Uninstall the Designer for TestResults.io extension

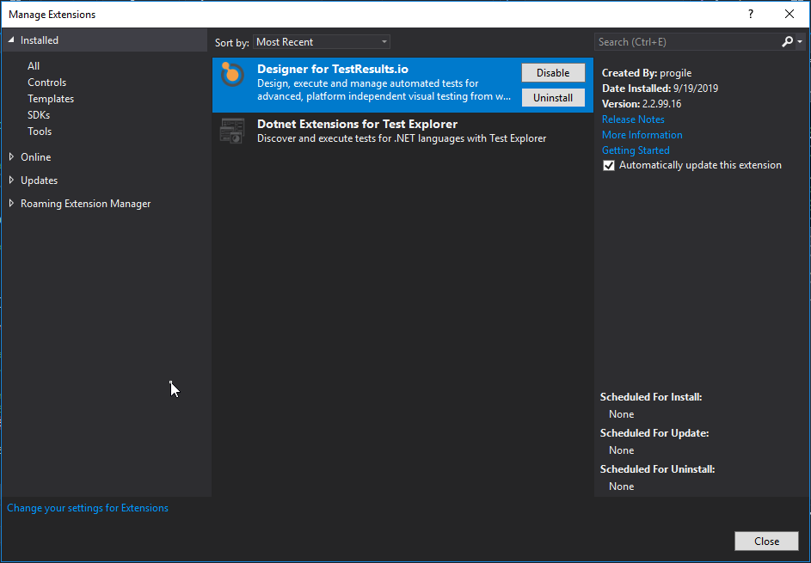coord(553,98)
